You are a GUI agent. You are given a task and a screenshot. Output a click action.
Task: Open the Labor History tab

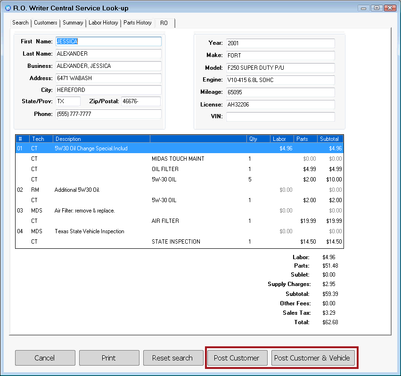103,23
